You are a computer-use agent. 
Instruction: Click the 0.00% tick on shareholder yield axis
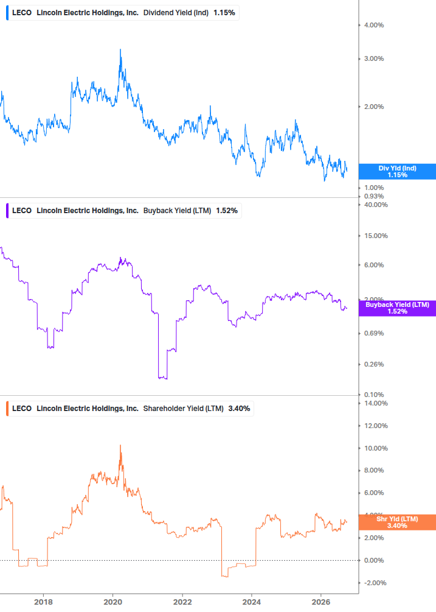(x=373, y=560)
